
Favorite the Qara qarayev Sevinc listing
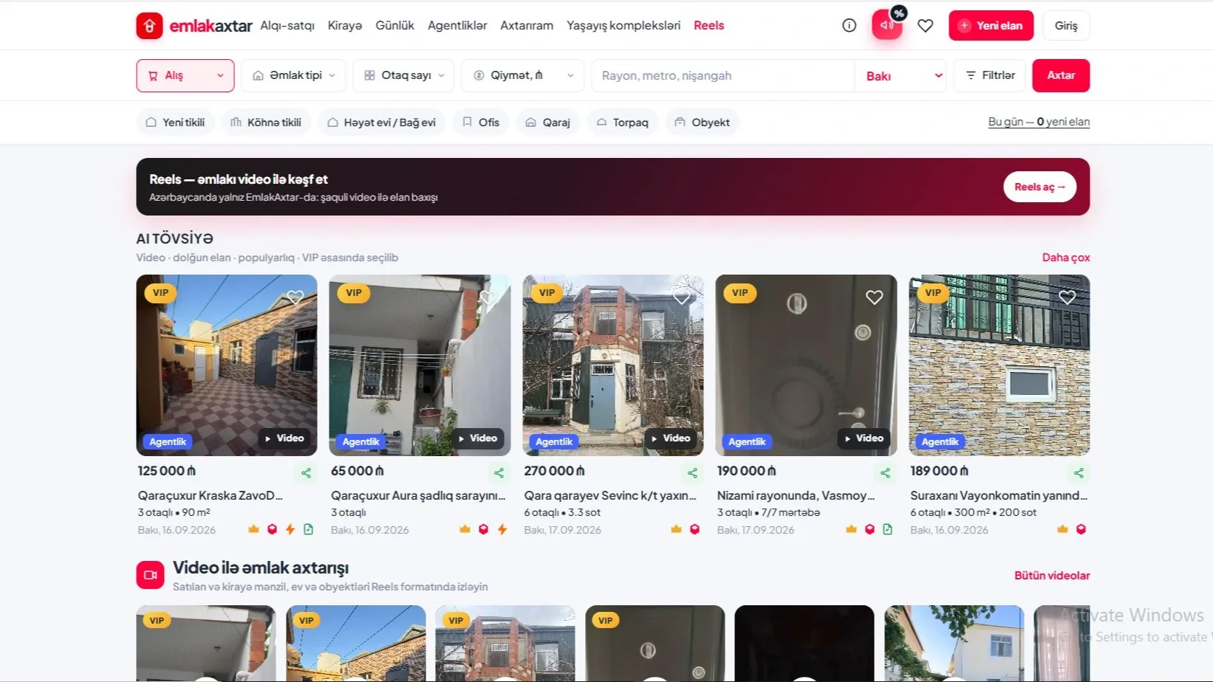681,297
